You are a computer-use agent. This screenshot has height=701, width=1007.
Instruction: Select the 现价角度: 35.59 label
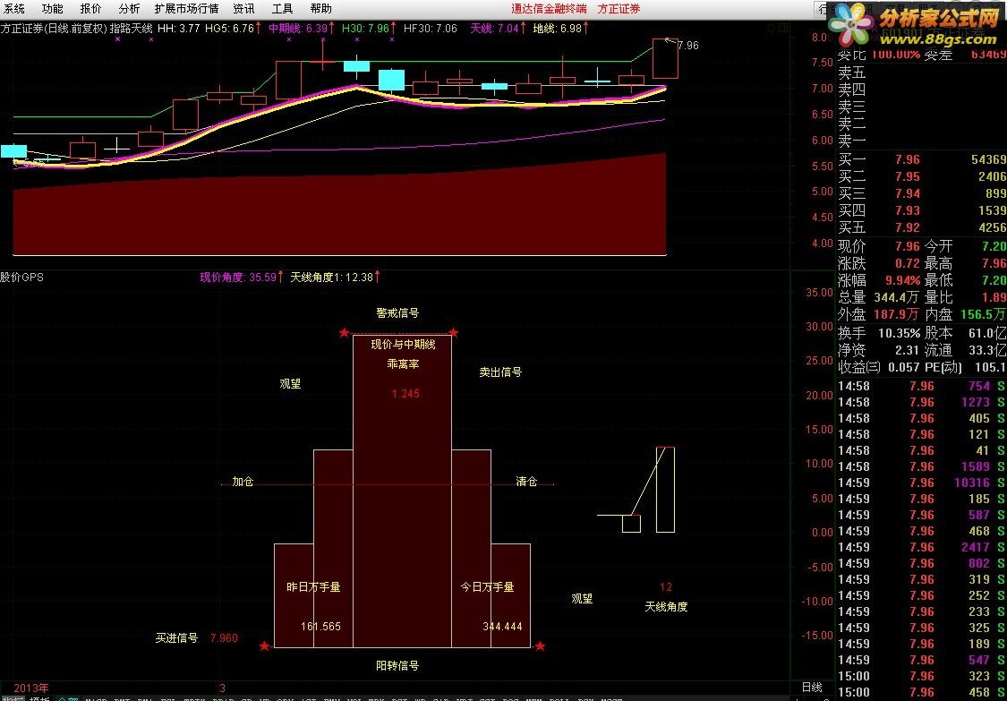[242, 277]
